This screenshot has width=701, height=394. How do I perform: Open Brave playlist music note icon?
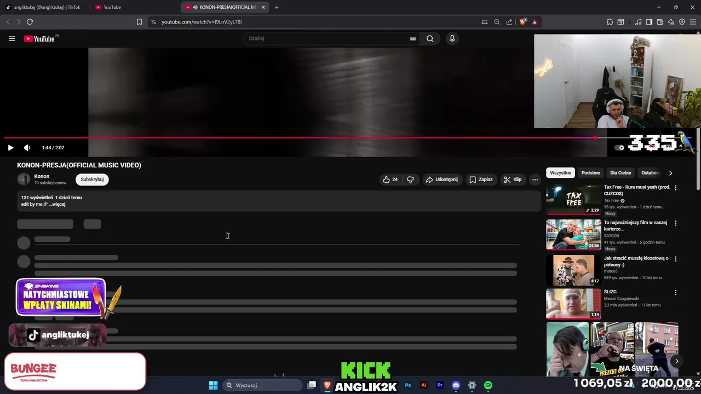pos(638,22)
